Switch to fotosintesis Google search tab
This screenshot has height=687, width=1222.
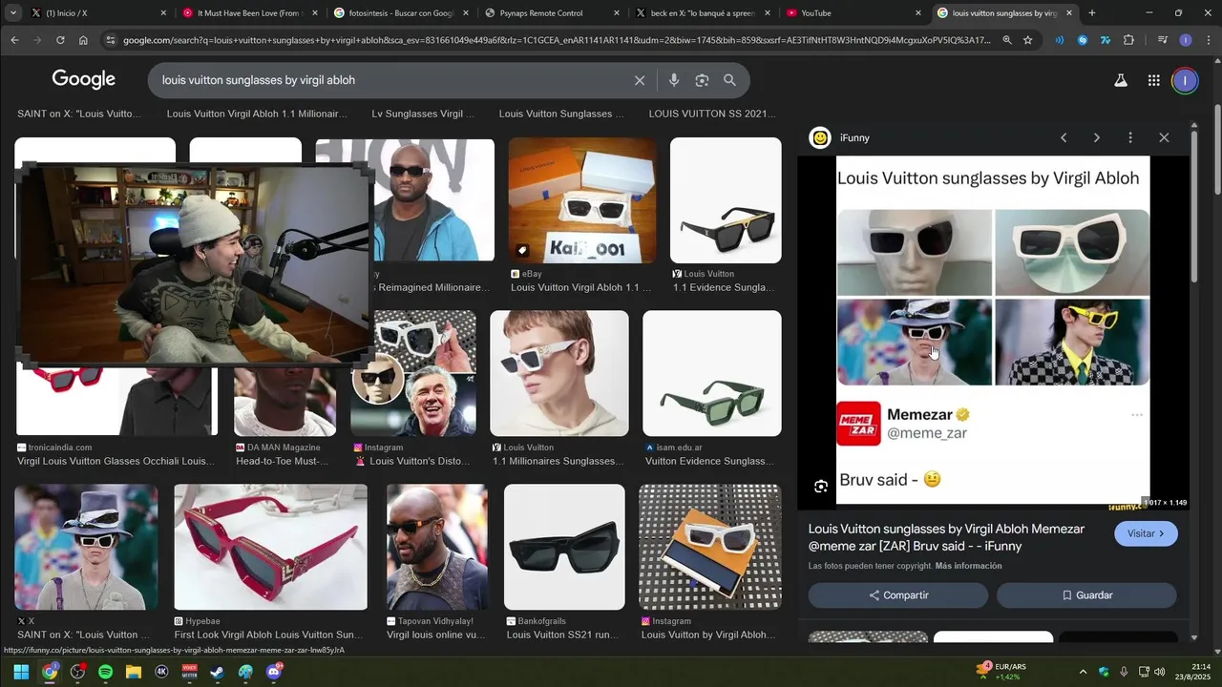[x=401, y=13]
